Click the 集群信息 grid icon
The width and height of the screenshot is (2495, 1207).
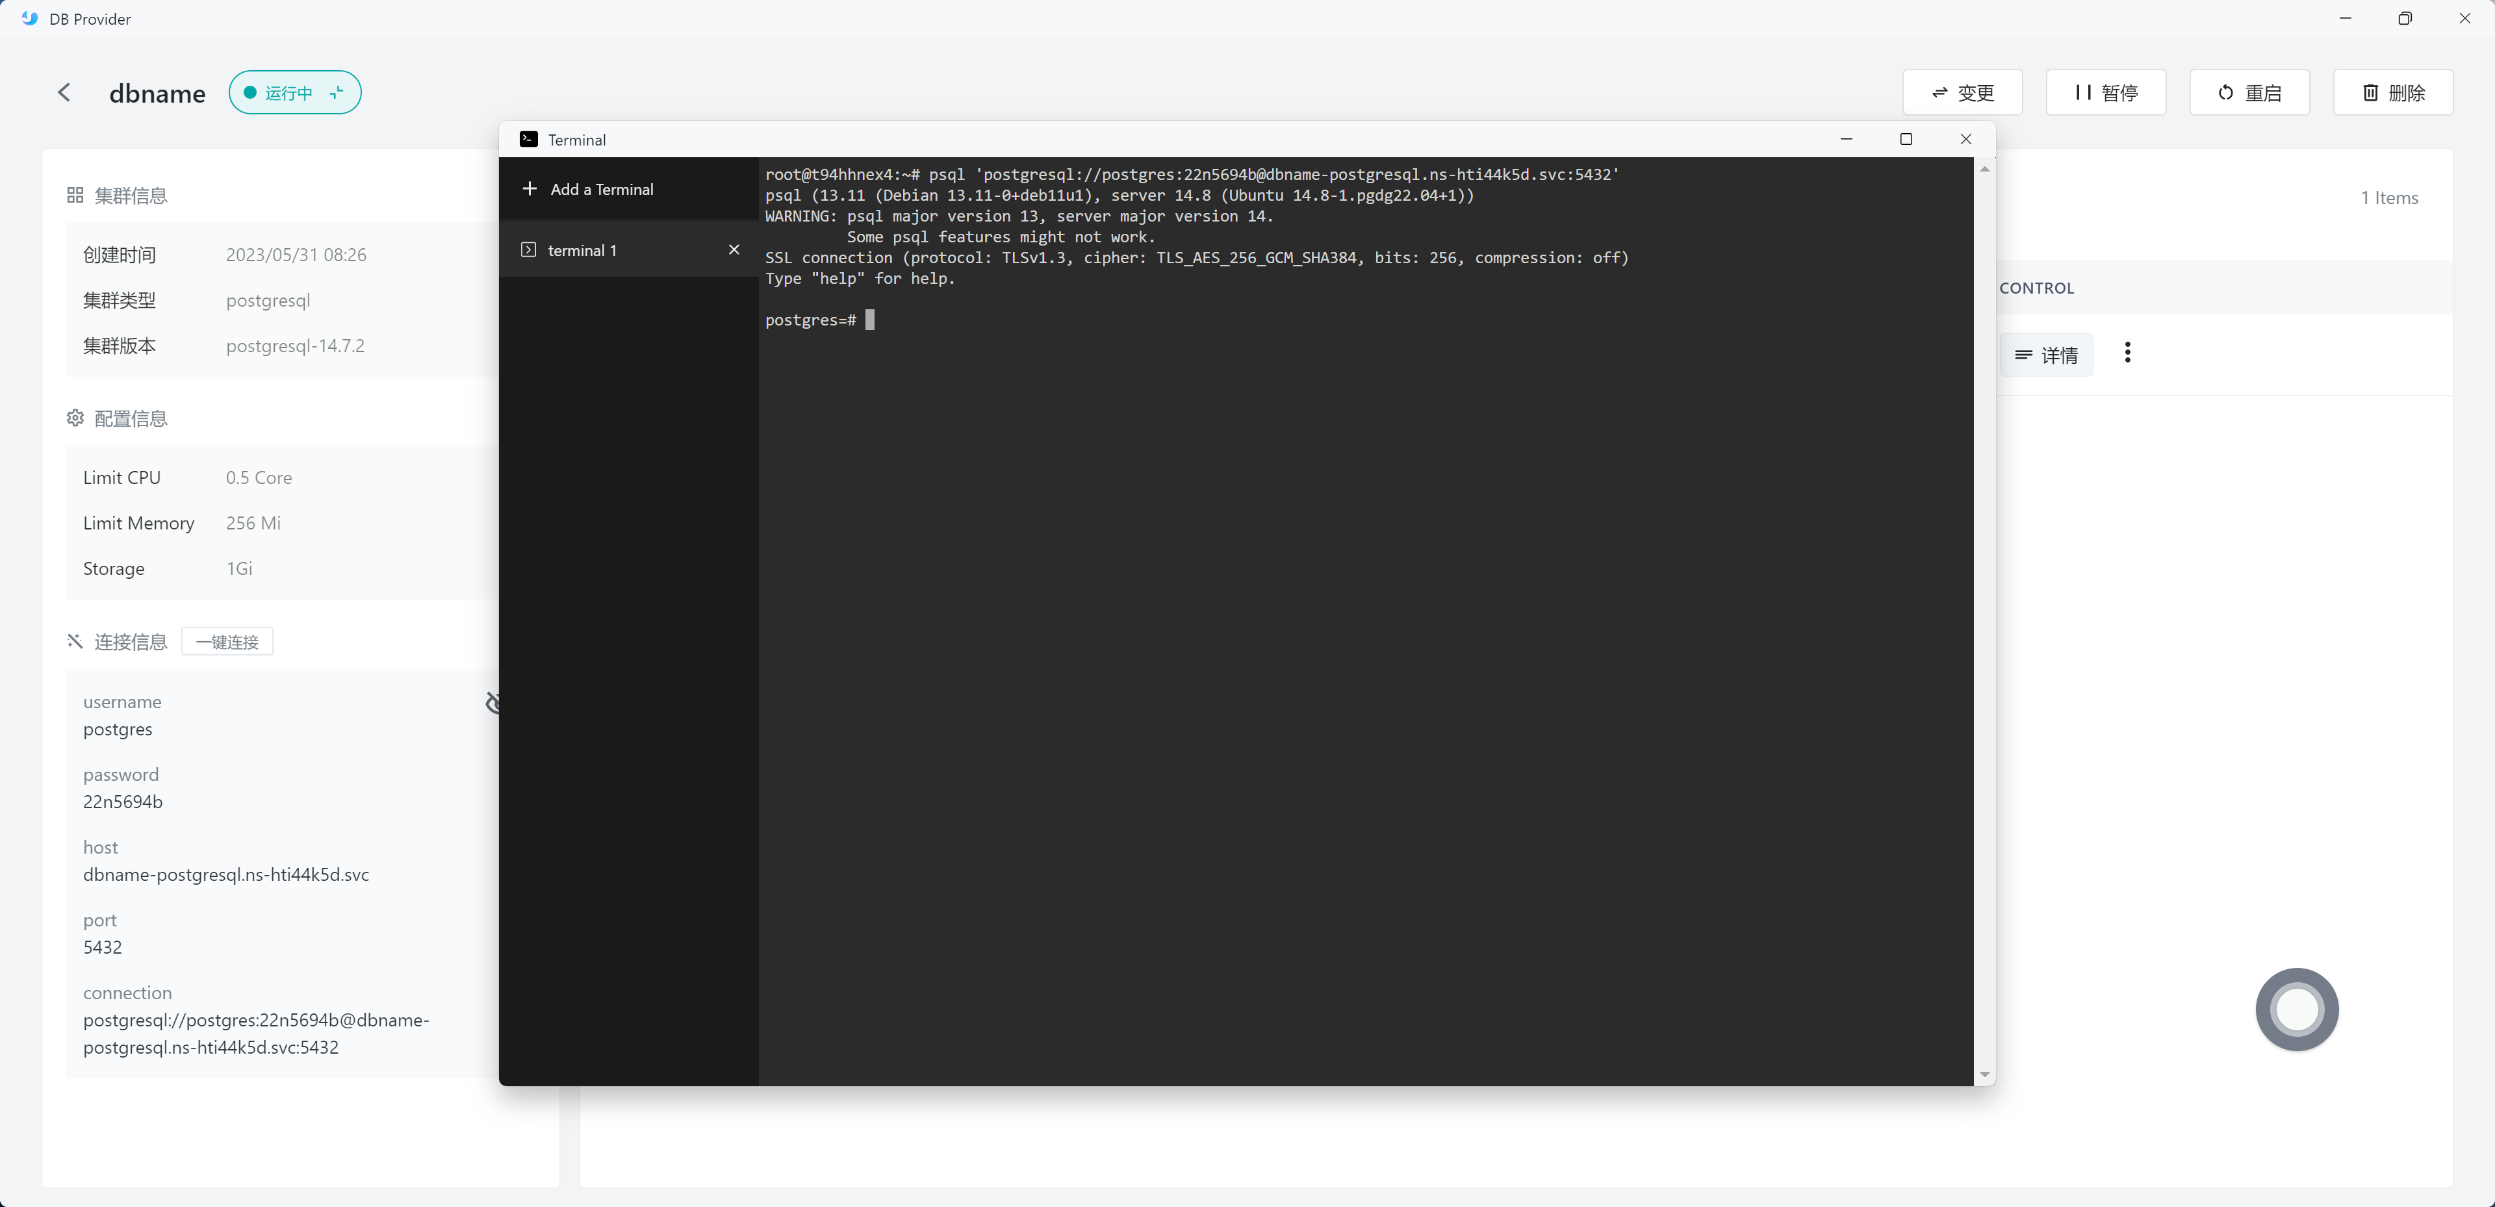[75, 195]
